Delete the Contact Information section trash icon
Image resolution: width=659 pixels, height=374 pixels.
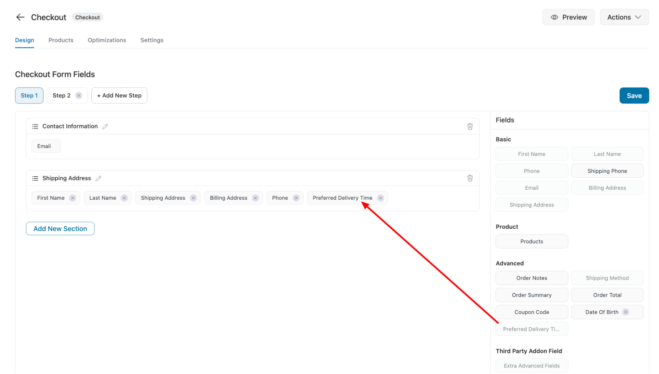(470, 127)
